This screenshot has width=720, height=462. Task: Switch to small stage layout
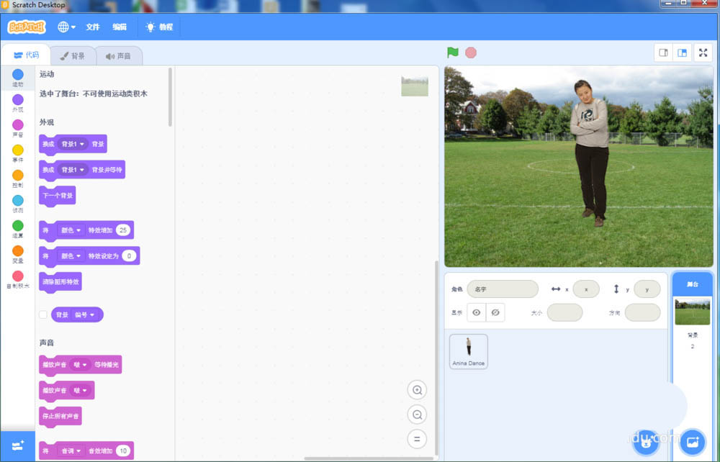point(663,53)
